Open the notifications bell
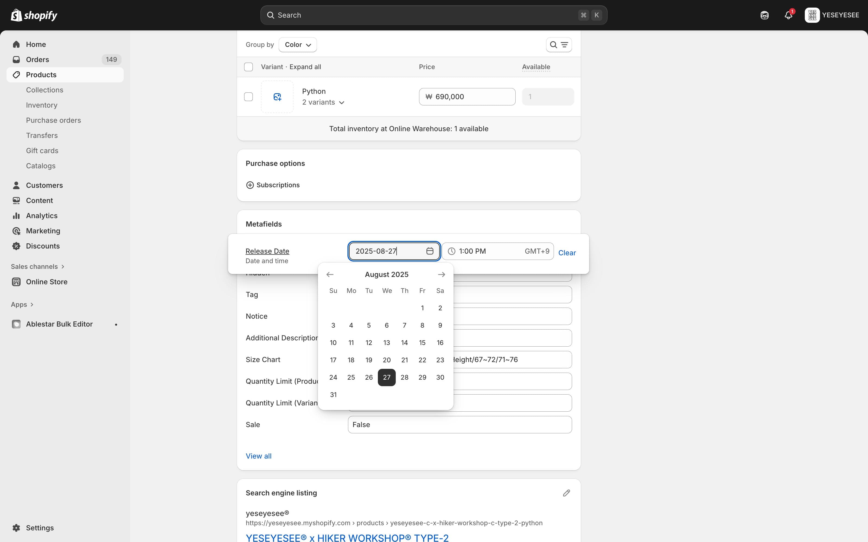868x542 pixels. (788, 15)
